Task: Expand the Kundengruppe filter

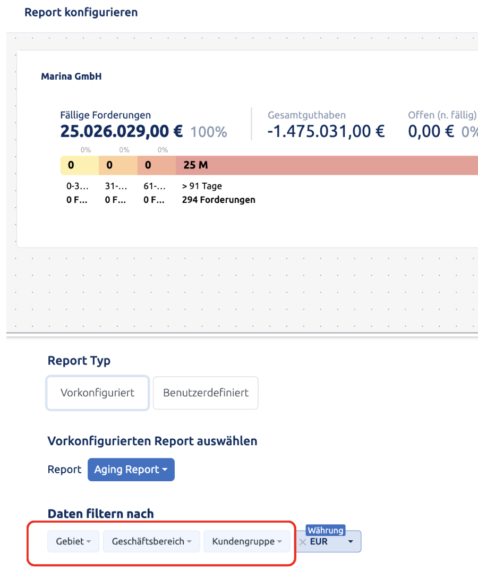Action: 247,541
